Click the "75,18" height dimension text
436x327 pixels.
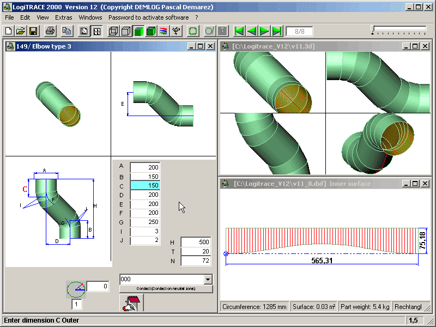[423, 241]
